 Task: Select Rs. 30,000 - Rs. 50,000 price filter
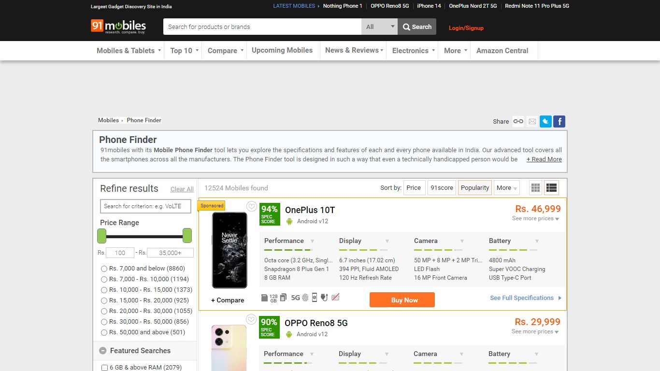104,322
